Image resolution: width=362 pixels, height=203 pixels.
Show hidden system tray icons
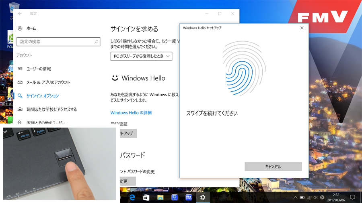pyautogui.click(x=295, y=197)
